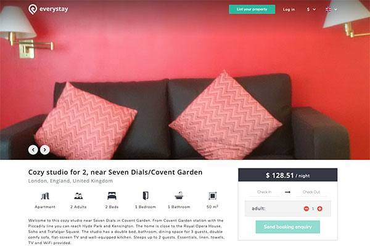Click the 2 Adults people icon
Image resolution: width=370 pixels, height=246 pixels.
click(x=78, y=196)
